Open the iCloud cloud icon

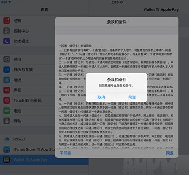pyautogui.click(x=7, y=139)
